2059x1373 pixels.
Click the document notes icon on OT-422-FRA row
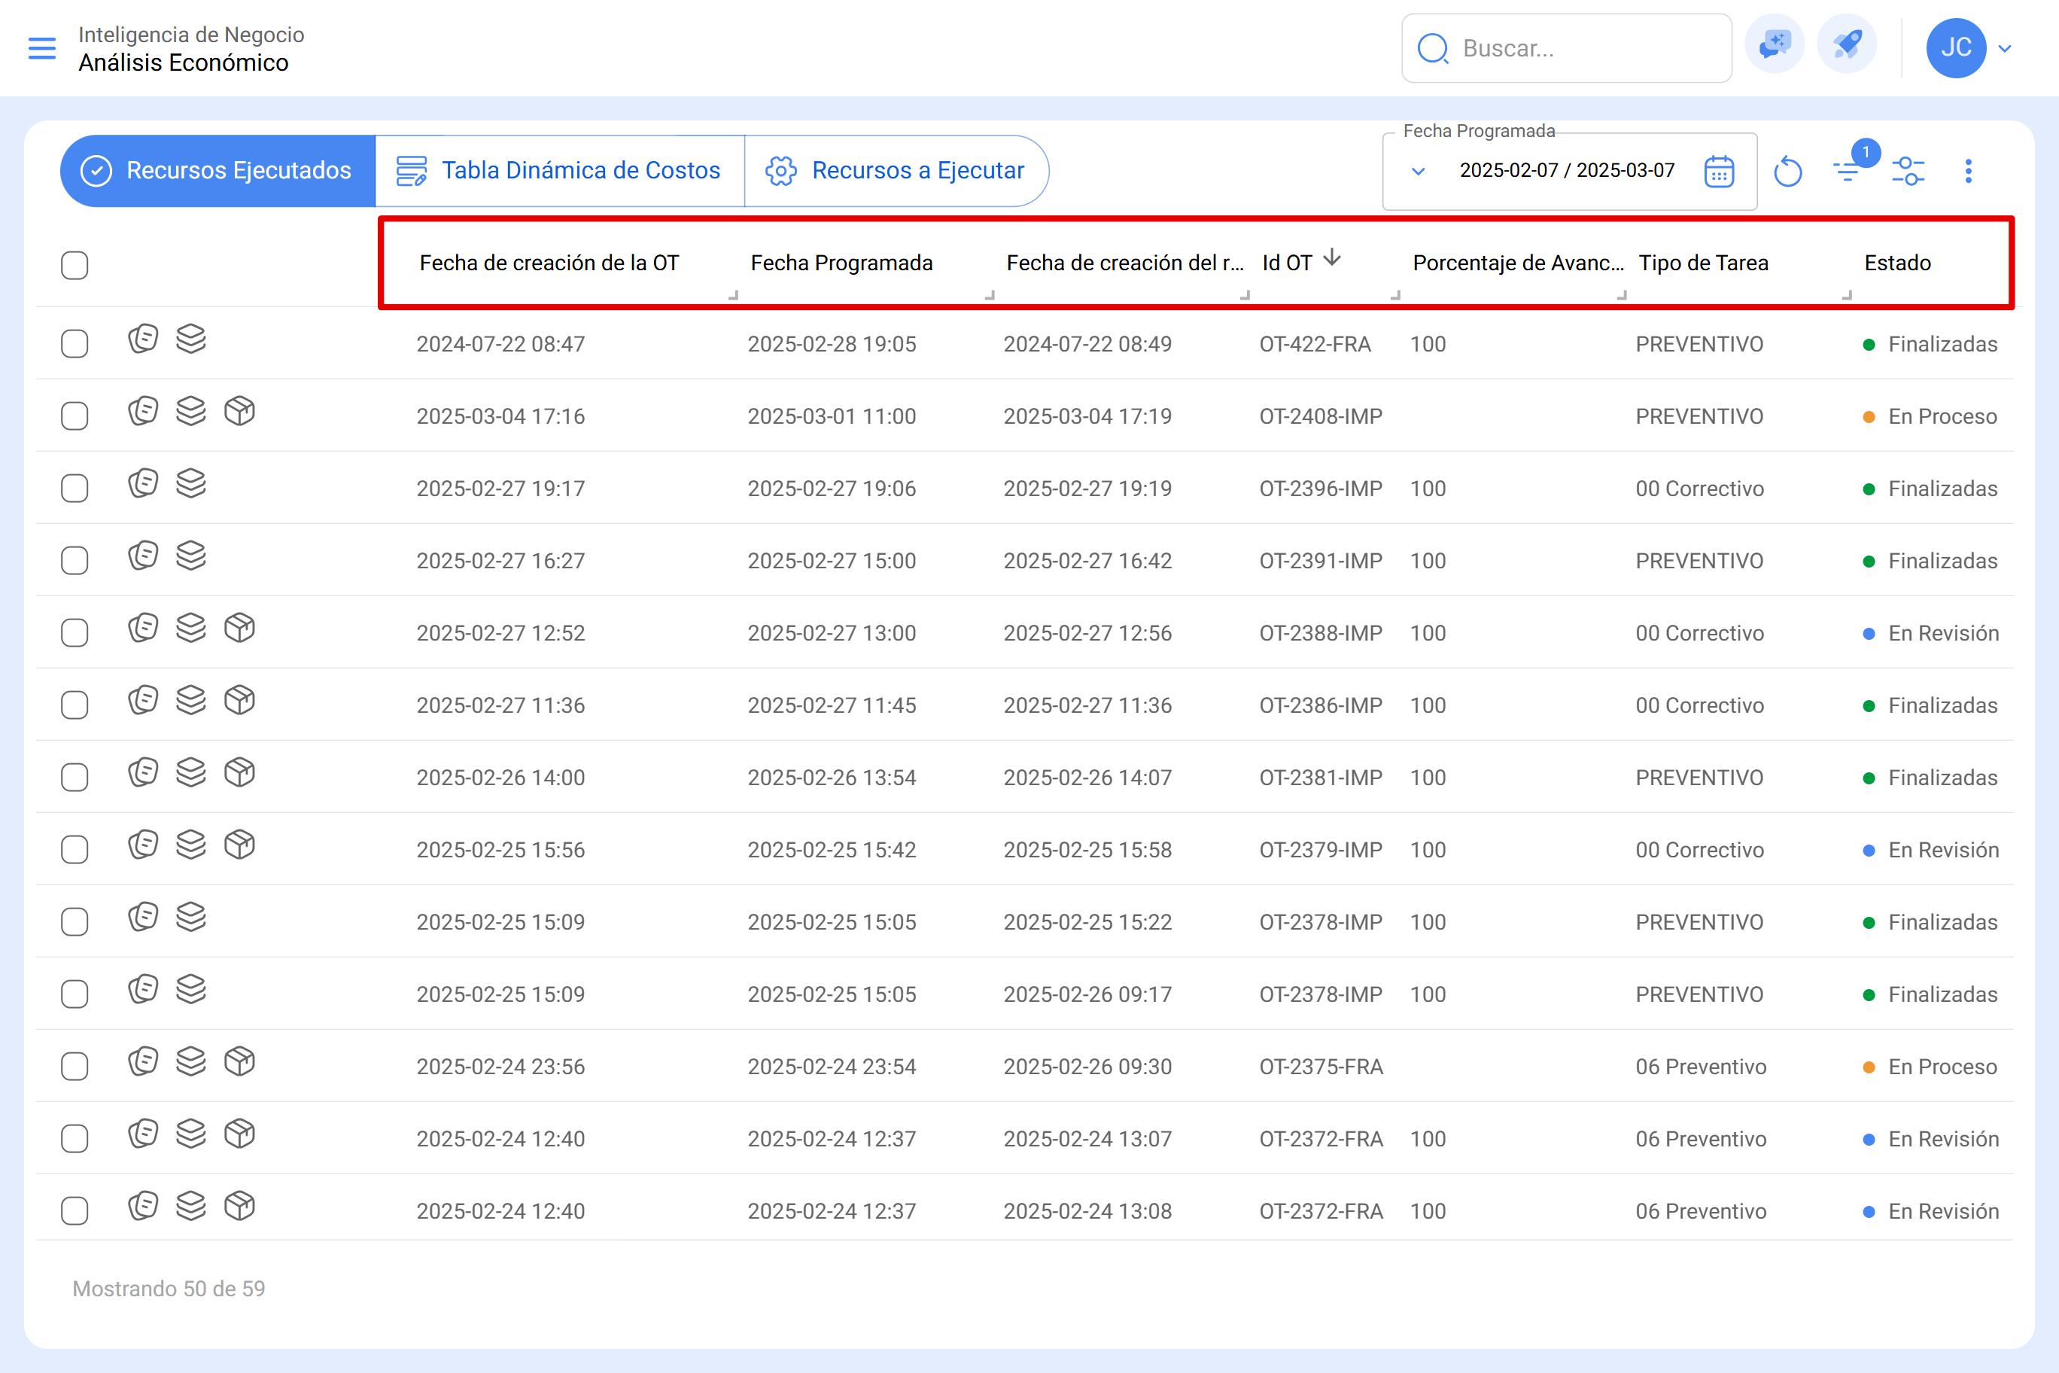[x=144, y=339]
